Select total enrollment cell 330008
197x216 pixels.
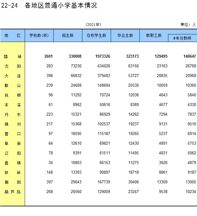(x=75, y=56)
